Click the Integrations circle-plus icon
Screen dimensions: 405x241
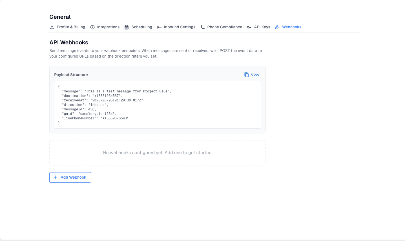point(92,27)
